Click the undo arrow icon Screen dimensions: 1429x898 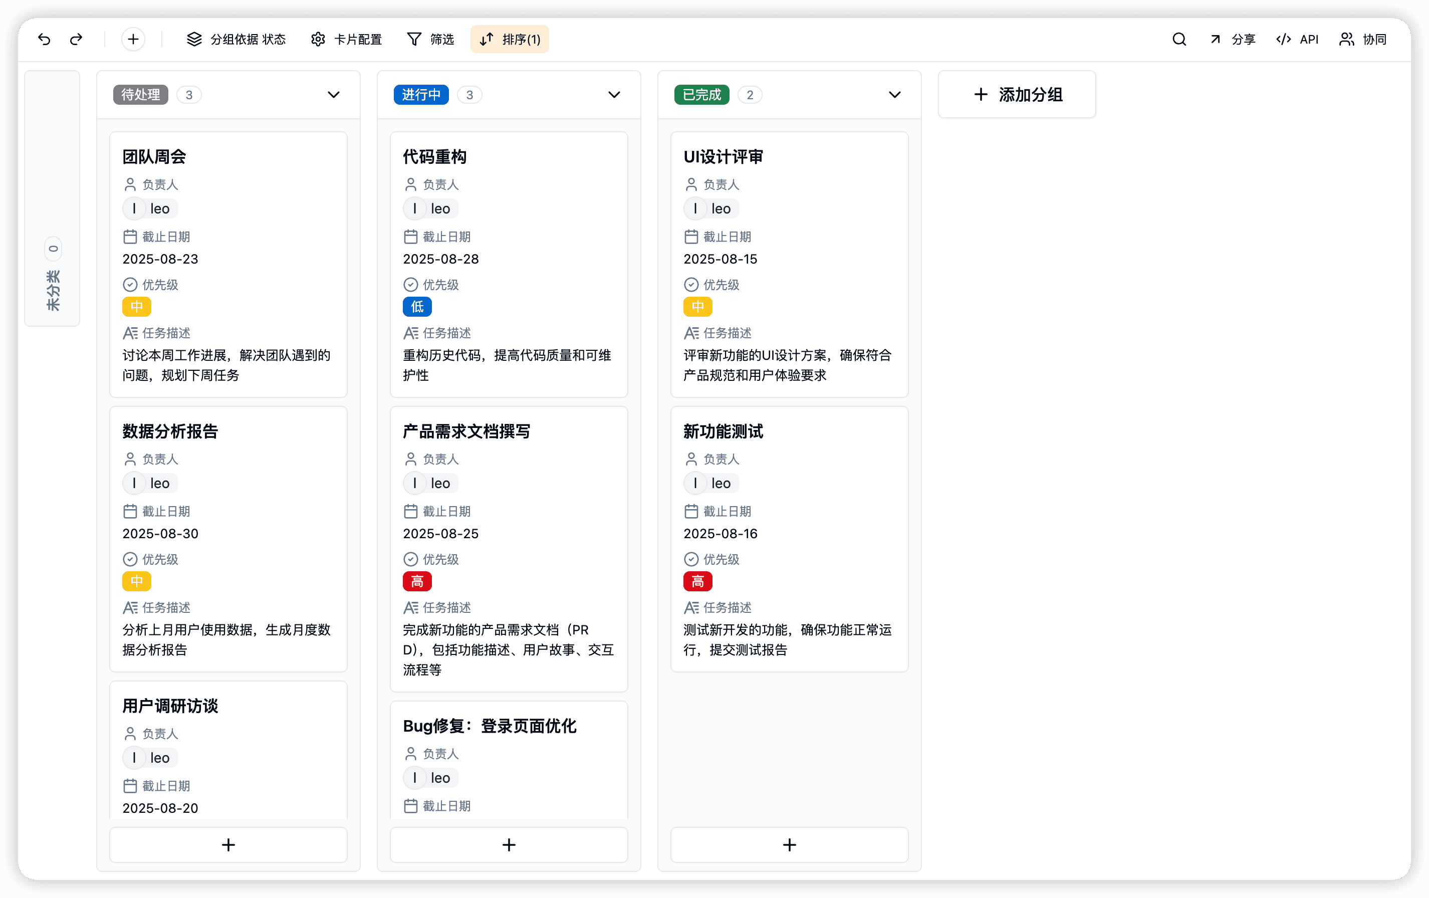45,39
